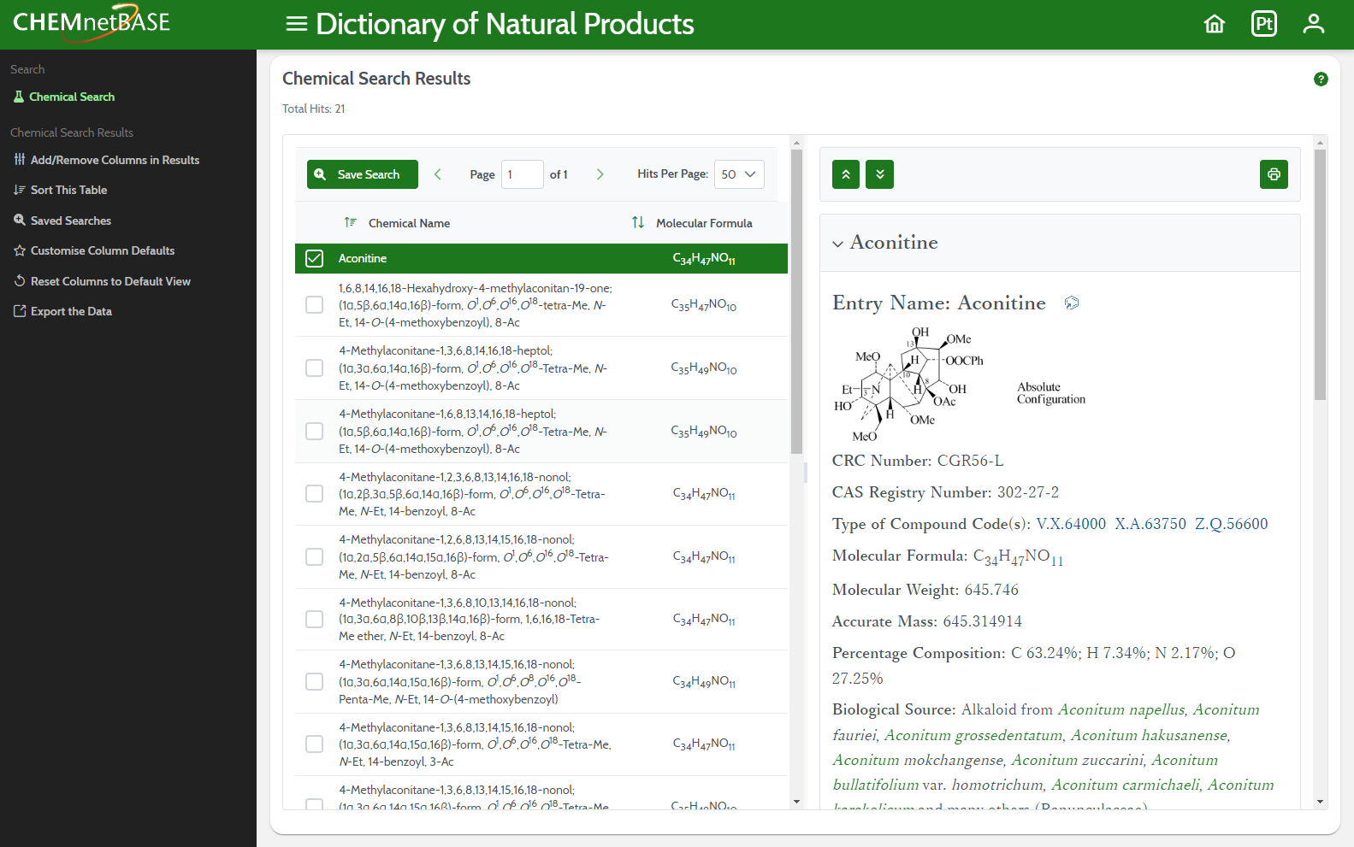
Task: Check the 4-Methylaconitane-1,3,6,8,10,13,14,16,18-nonol row checkbox
Action: click(315, 619)
